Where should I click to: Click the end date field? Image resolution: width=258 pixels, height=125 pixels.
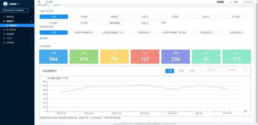pyautogui.click(x=232, y=70)
